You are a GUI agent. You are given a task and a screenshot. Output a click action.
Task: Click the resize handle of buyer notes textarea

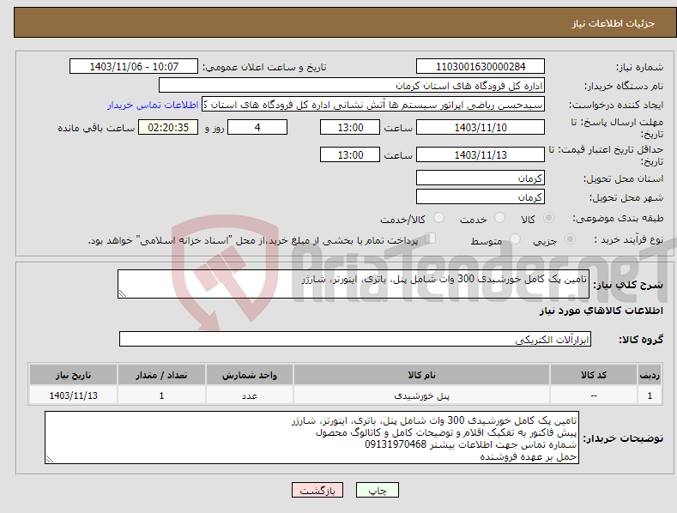[50, 460]
